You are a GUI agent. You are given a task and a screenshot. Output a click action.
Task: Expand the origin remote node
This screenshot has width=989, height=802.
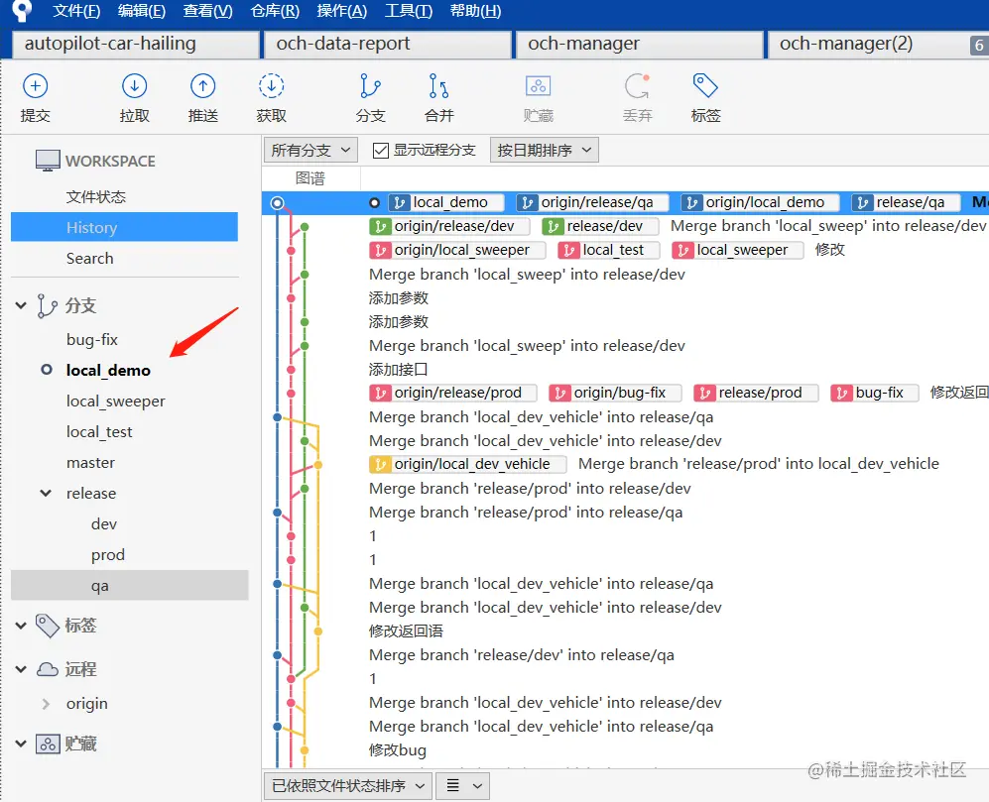tap(46, 704)
